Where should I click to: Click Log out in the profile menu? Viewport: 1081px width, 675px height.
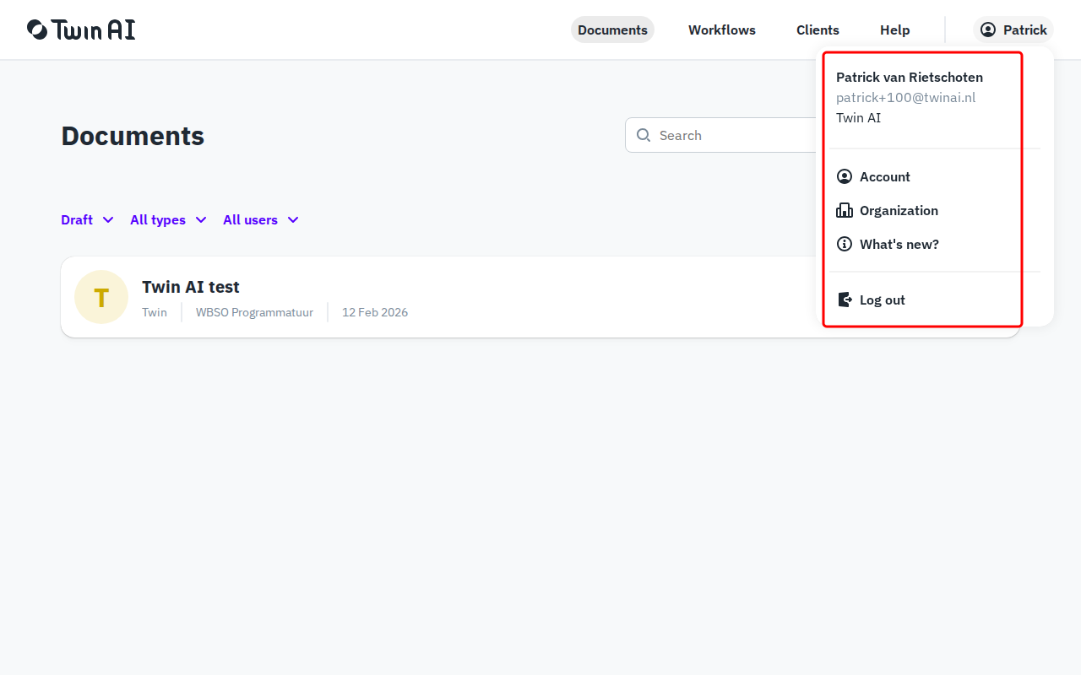point(882,299)
